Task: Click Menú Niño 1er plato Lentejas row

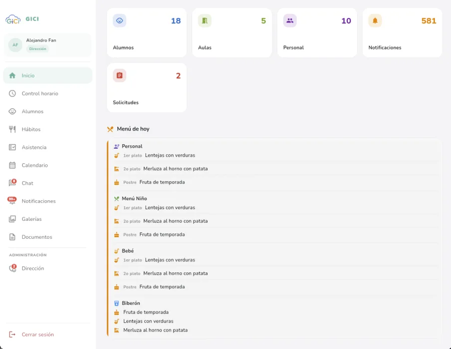Action: click(276, 208)
